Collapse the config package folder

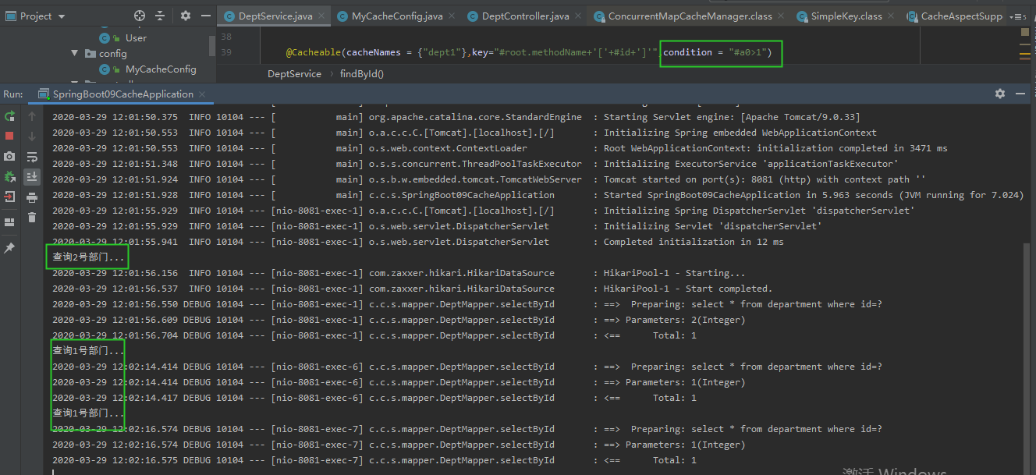coord(75,54)
